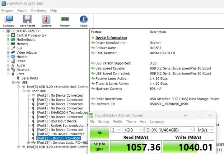Click the Serial Number value DD56419883EE8
224x154 pixels.
[x=162, y=53]
